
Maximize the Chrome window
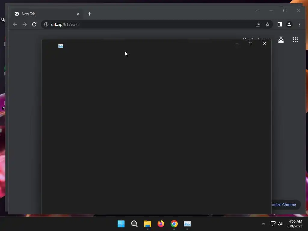point(285,11)
